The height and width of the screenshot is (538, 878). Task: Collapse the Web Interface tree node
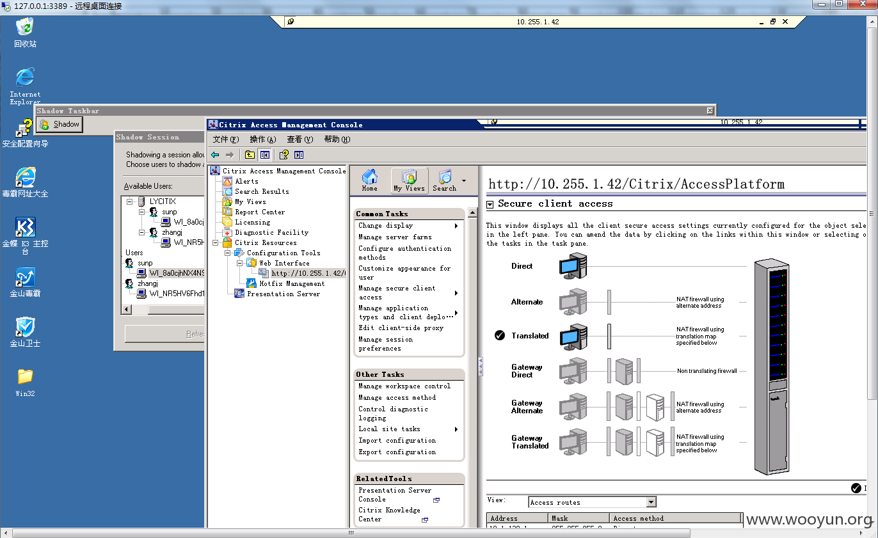[240, 264]
